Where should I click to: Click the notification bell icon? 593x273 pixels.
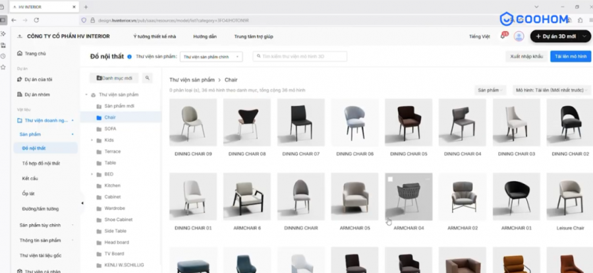[x=503, y=36]
